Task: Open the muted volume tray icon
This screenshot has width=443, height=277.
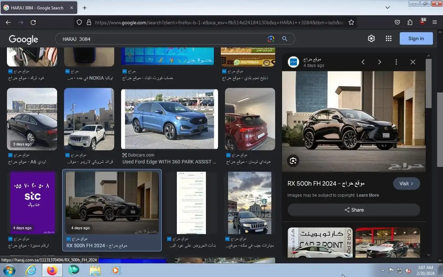Action: pyautogui.click(x=408, y=270)
